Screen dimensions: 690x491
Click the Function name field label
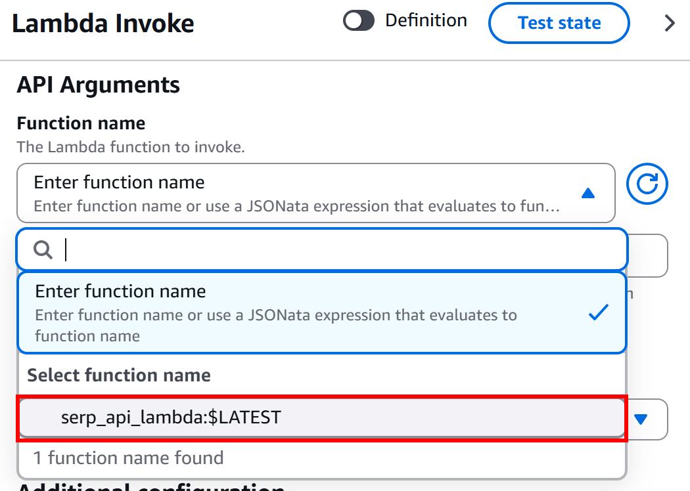(x=81, y=123)
